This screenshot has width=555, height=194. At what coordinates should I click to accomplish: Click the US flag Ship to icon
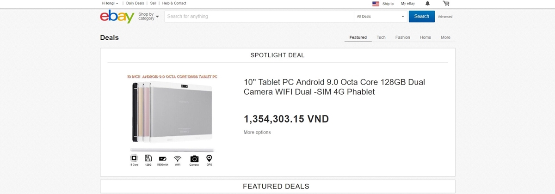coord(376,4)
